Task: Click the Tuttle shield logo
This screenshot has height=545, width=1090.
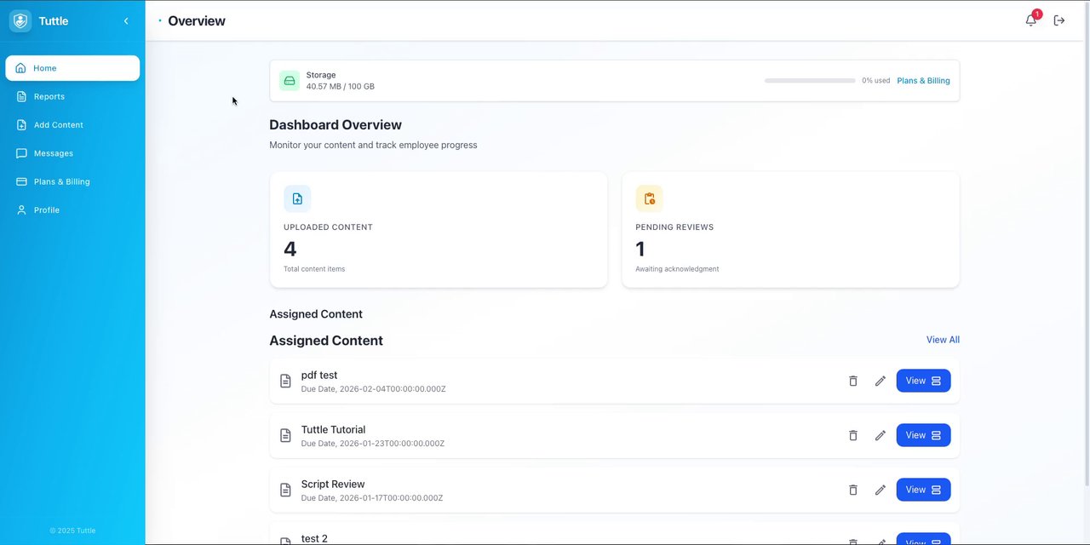Action: click(x=20, y=20)
